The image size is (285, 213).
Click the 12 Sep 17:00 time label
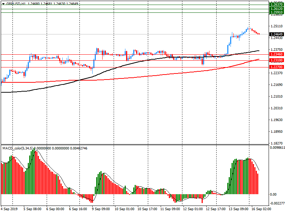(x=216, y=209)
